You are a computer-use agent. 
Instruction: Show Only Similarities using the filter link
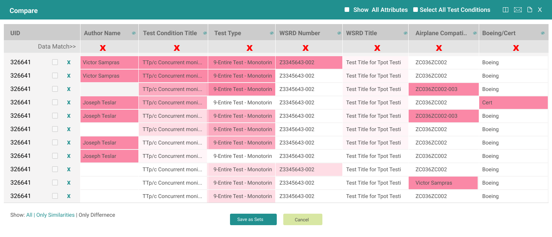[x=55, y=215]
